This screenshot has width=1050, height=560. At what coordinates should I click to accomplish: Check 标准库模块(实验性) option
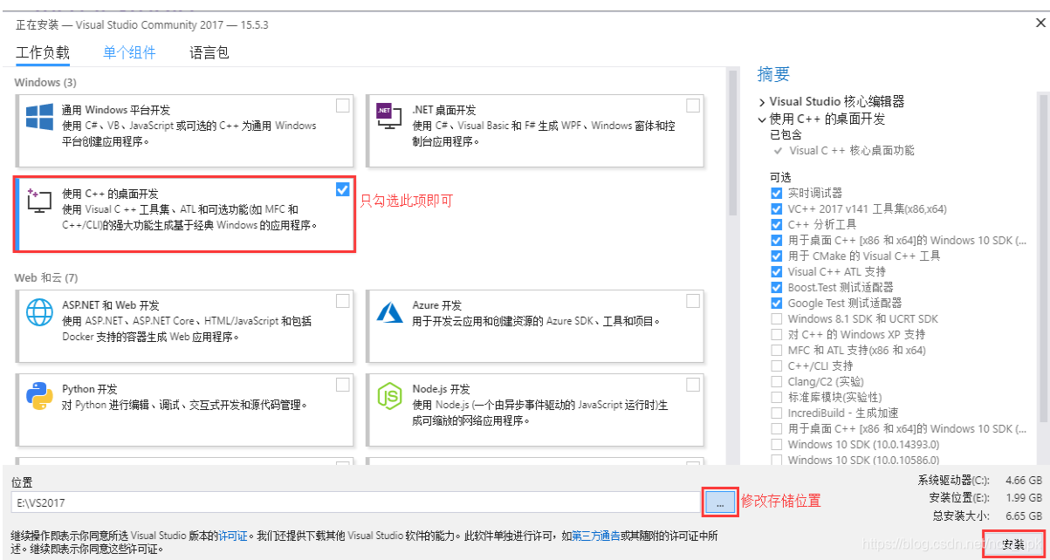point(777,397)
